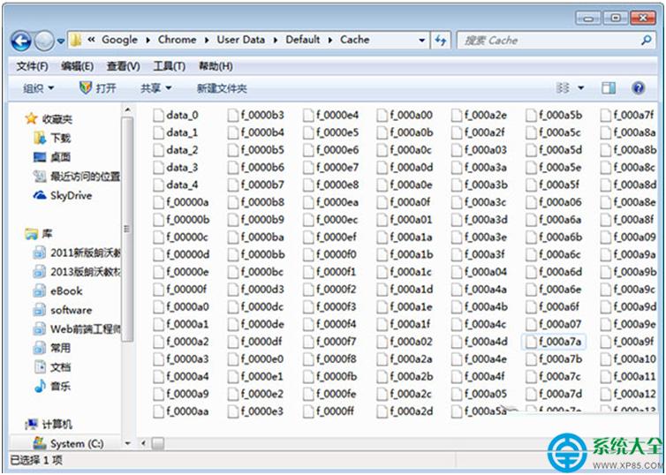This screenshot has height=475, width=666.
Task: Click the Chrome breadcrumb in address bar
Action: click(x=177, y=40)
